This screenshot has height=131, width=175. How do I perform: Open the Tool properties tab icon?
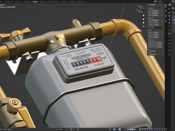pos(169,9)
